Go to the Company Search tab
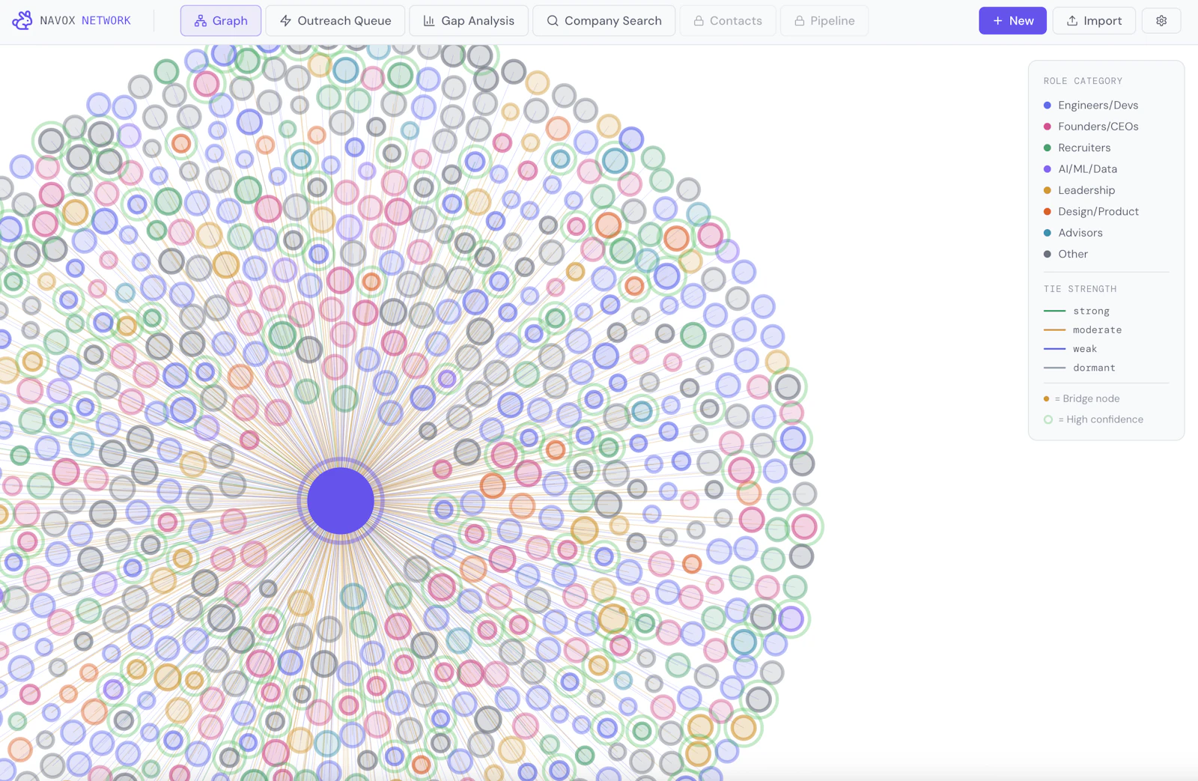 pos(604,21)
